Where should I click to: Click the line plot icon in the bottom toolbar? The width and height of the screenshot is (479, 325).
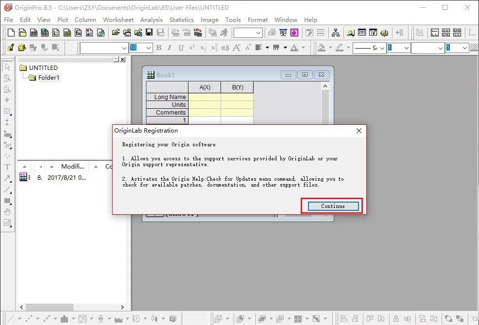11,319
